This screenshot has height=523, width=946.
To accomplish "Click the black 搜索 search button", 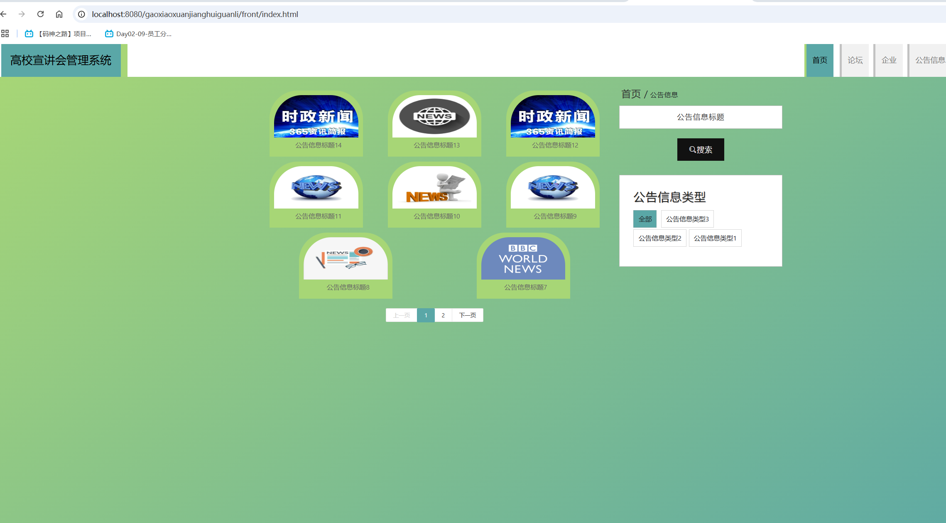I will (x=701, y=150).
